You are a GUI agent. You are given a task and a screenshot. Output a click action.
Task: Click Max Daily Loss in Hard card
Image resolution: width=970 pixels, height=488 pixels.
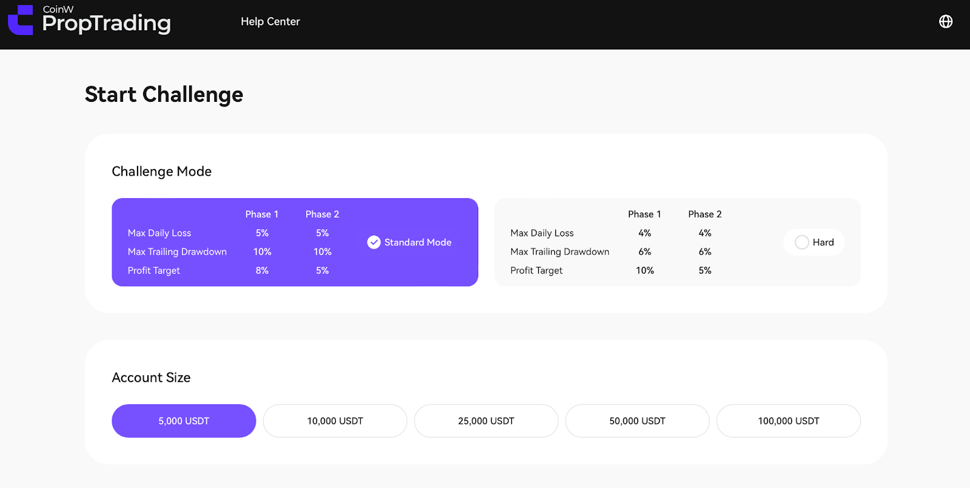pyautogui.click(x=542, y=233)
